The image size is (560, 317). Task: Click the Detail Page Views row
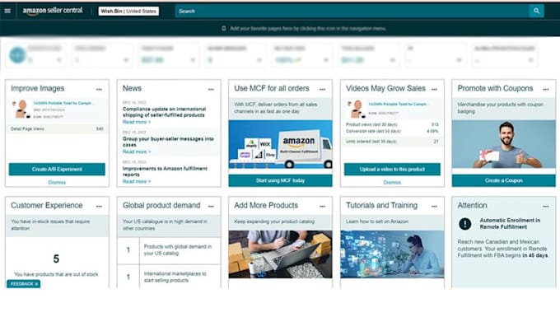click(x=57, y=129)
